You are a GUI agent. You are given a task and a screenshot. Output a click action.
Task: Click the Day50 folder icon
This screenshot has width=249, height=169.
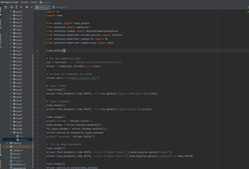(14, 132)
